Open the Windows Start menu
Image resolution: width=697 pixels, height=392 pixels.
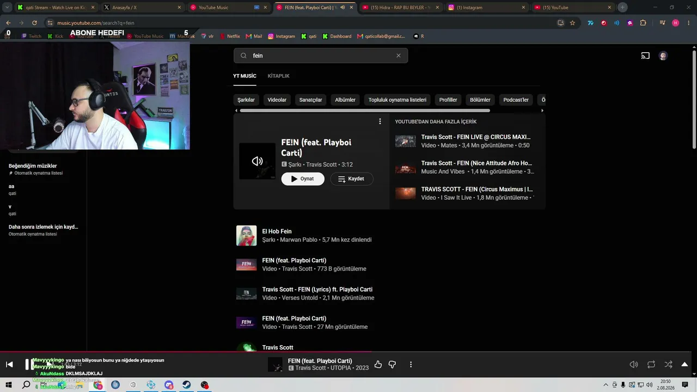coord(9,385)
